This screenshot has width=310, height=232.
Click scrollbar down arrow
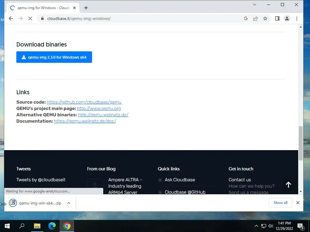tap(301, 191)
